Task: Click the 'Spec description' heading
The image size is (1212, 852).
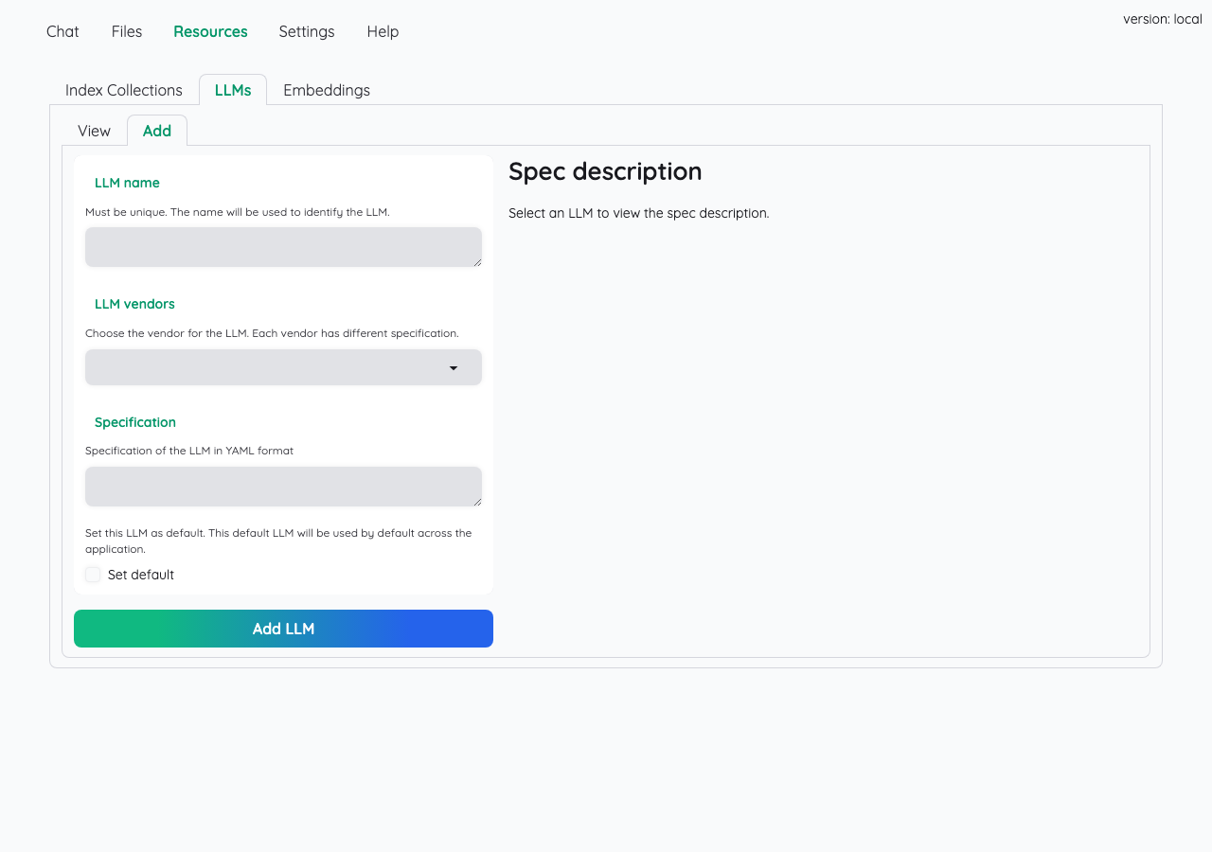Action: 605,171
